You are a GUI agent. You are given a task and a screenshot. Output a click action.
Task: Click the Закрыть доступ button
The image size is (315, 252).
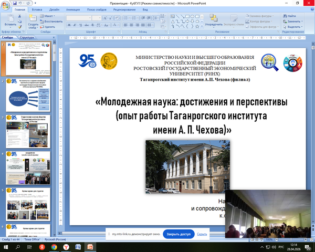tap(179, 234)
